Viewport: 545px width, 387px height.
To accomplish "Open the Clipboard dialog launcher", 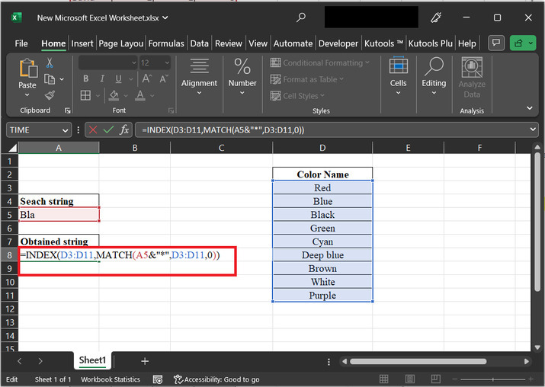I will (67, 110).
